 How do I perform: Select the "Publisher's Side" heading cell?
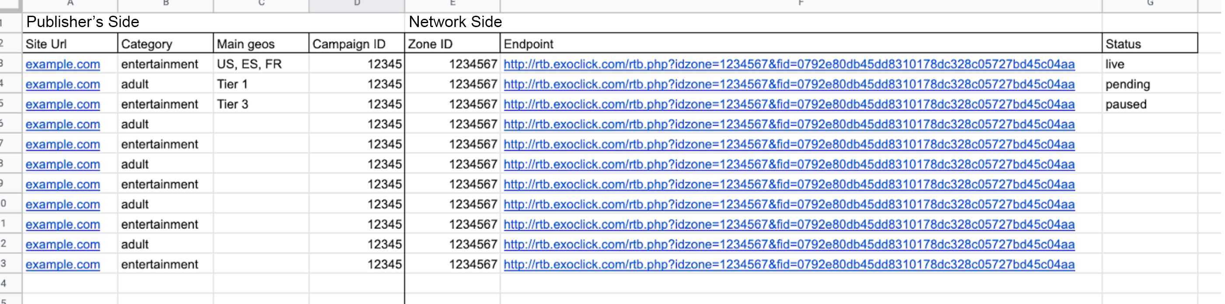coord(83,22)
